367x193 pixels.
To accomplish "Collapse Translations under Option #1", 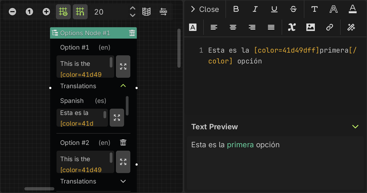I will pos(123,86).
